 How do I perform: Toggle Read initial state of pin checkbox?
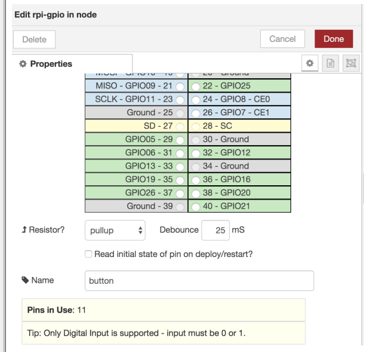[x=89, y=254]
